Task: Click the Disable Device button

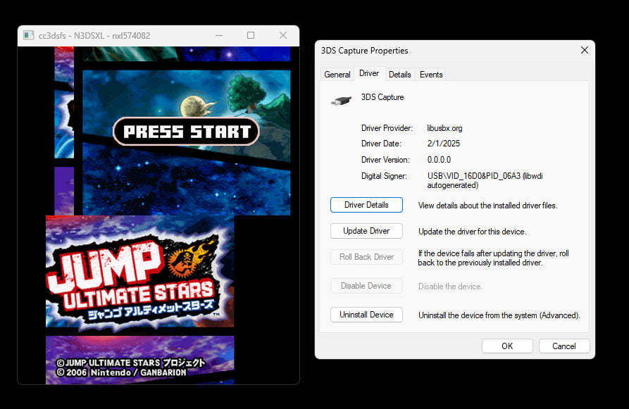Action: coord(366,286)
